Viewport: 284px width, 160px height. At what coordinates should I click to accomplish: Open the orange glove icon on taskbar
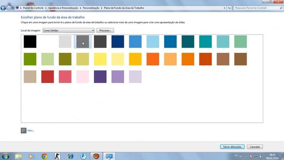click(x=96, y=156)
